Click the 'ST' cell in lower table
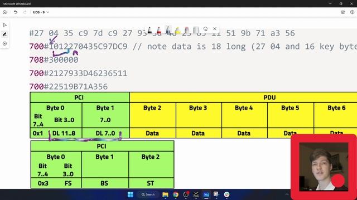Screen dimensions: 357x200 coord(150,183)
